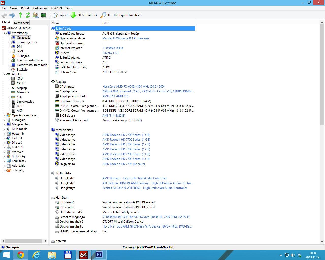Open Photoshop from the taskbar
The image size is (325, 260).
pyautogui.click(x=99, y=255)
